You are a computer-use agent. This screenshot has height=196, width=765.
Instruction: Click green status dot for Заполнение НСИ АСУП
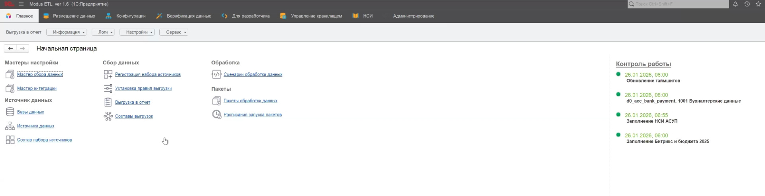618,114
